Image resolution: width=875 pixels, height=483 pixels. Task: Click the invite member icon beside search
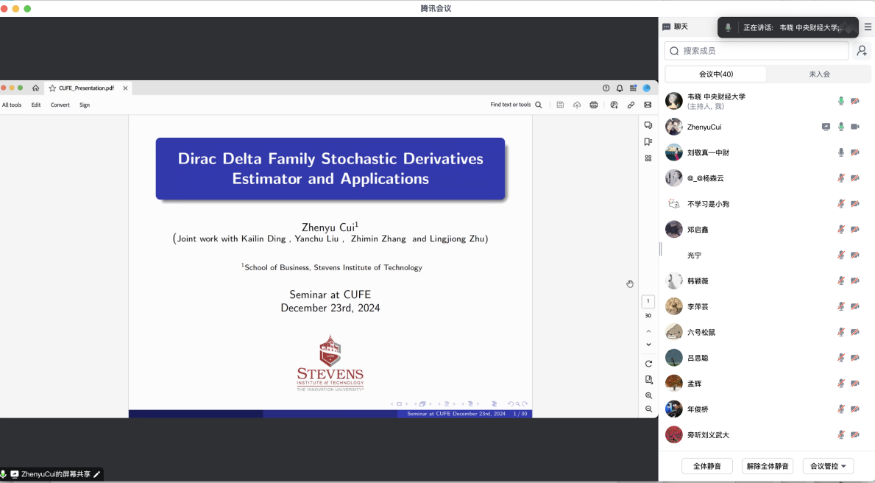click(862, 51)
